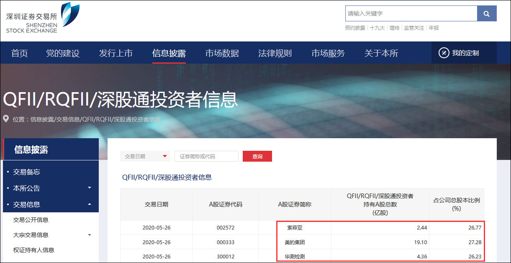The width and height of the screenshot is (511, 263).
Task: Go to 市场数据 in the nav bar
Action: pyautogui.click(x=222, y=53)
